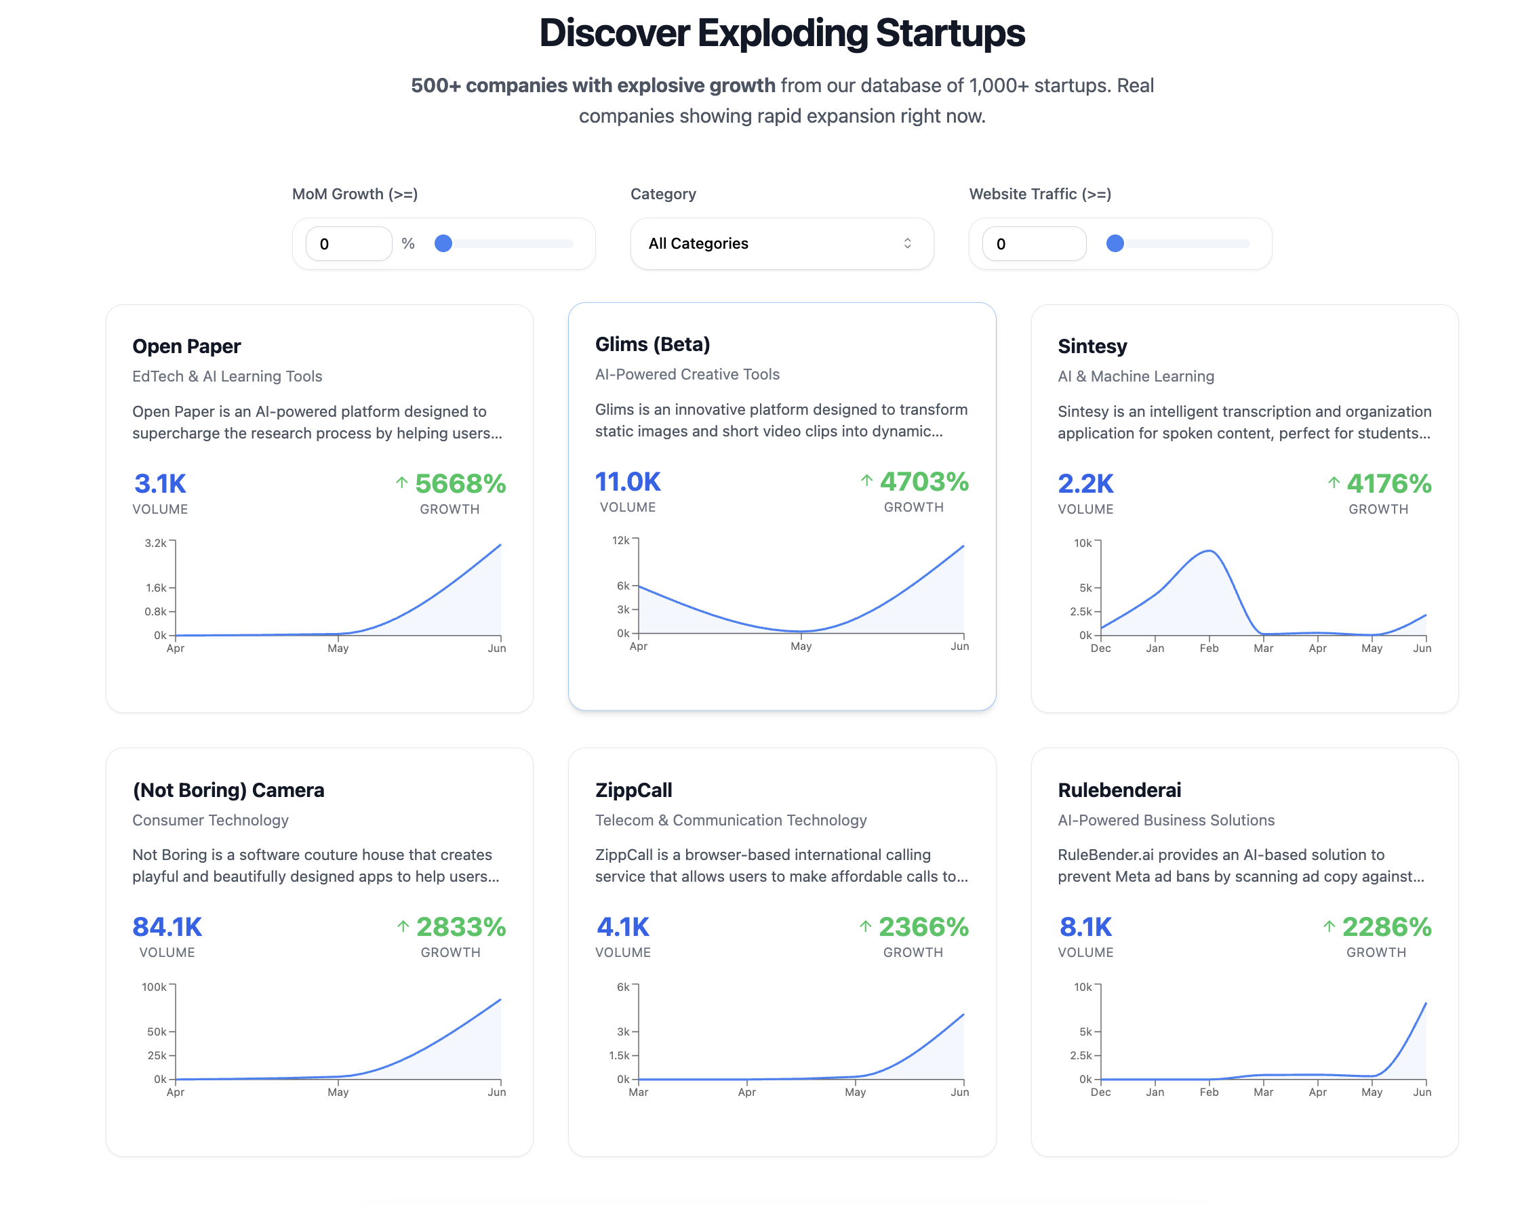
Task: Click the Category dropdown chevron arrows
Action: click(x=906, y=243)
